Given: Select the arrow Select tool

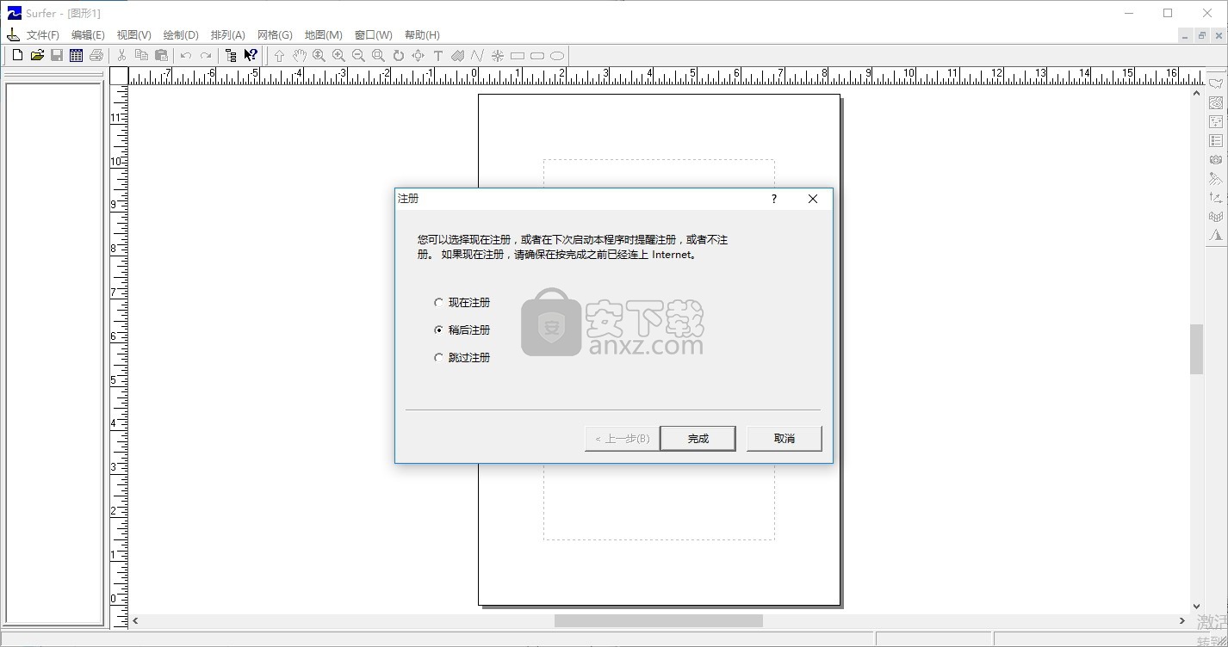Looking at the screenshot, I should 279,55.
